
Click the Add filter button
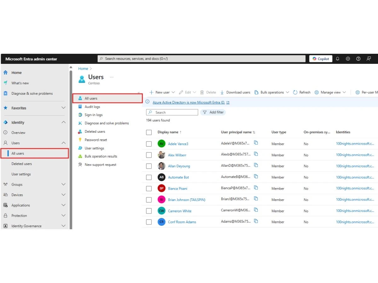[213, 112]
